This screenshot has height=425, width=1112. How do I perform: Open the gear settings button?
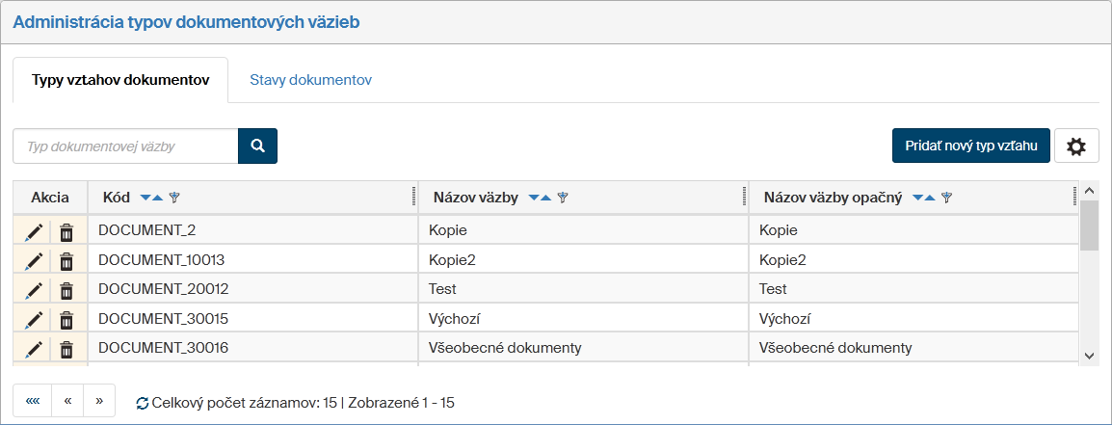tap(1076, 146)
